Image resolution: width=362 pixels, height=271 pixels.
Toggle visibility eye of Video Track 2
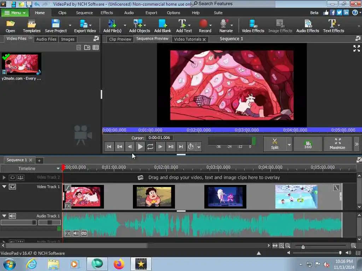(x=12, y=177)
